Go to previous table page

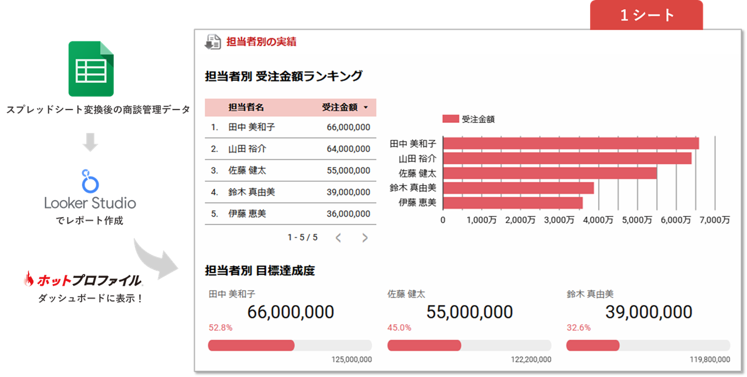(338, 238)
